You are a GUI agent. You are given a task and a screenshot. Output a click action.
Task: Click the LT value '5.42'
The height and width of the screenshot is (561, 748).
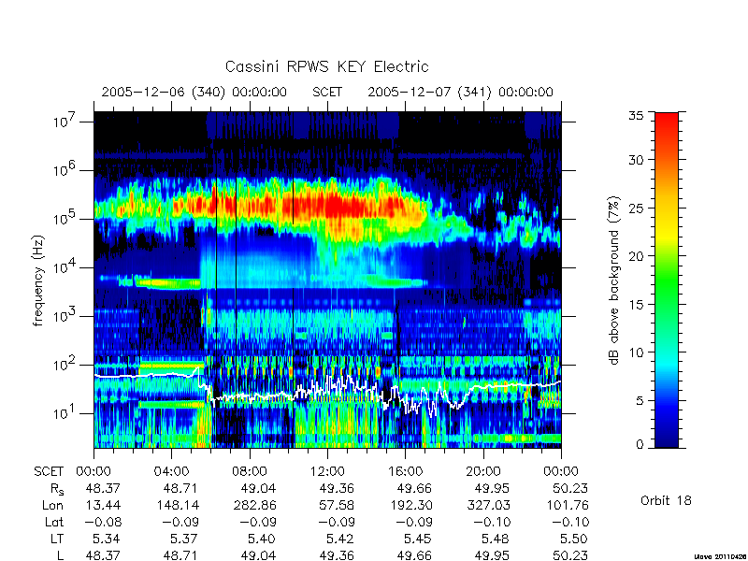coord(339,539)
